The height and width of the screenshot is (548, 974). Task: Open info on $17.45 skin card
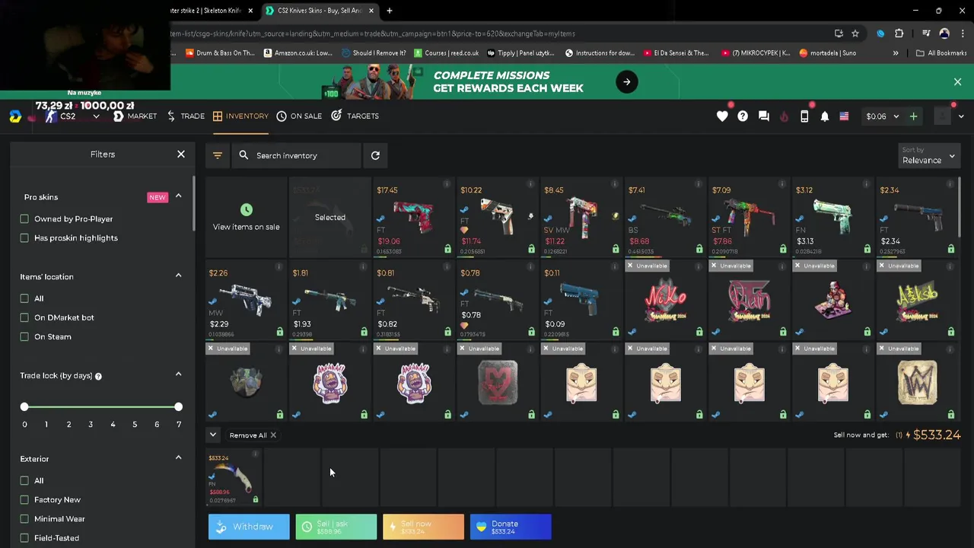(x=447, y=185)
